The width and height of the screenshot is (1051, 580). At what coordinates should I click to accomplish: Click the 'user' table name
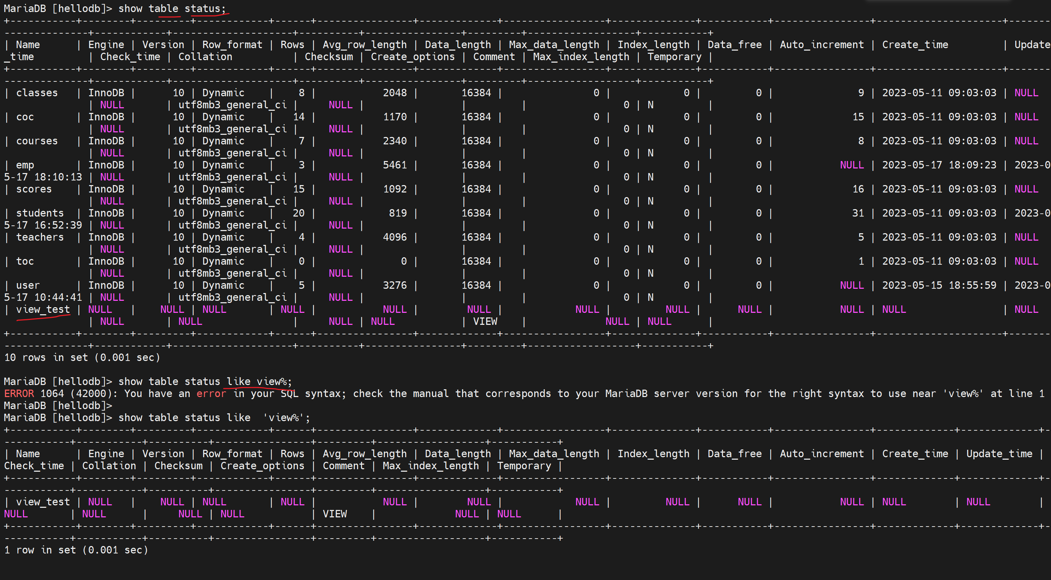click(28, 286)
